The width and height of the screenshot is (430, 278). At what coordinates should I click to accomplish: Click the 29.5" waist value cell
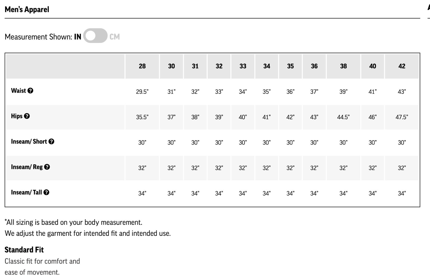pyautogui.click(x=142, y=92)
